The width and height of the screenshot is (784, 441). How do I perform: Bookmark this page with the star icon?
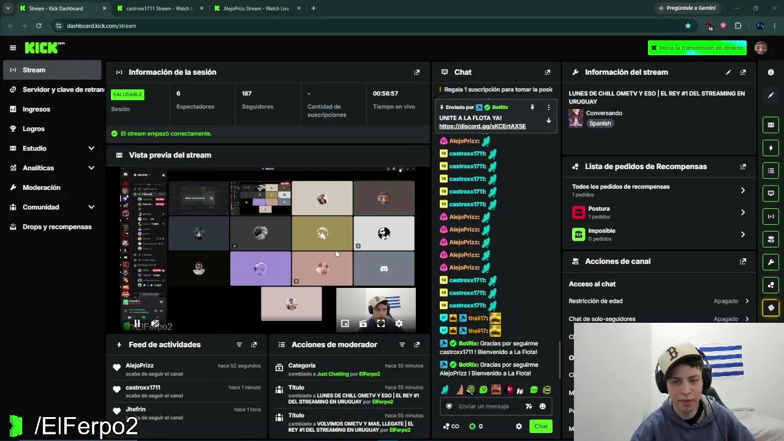pos(688,26)
